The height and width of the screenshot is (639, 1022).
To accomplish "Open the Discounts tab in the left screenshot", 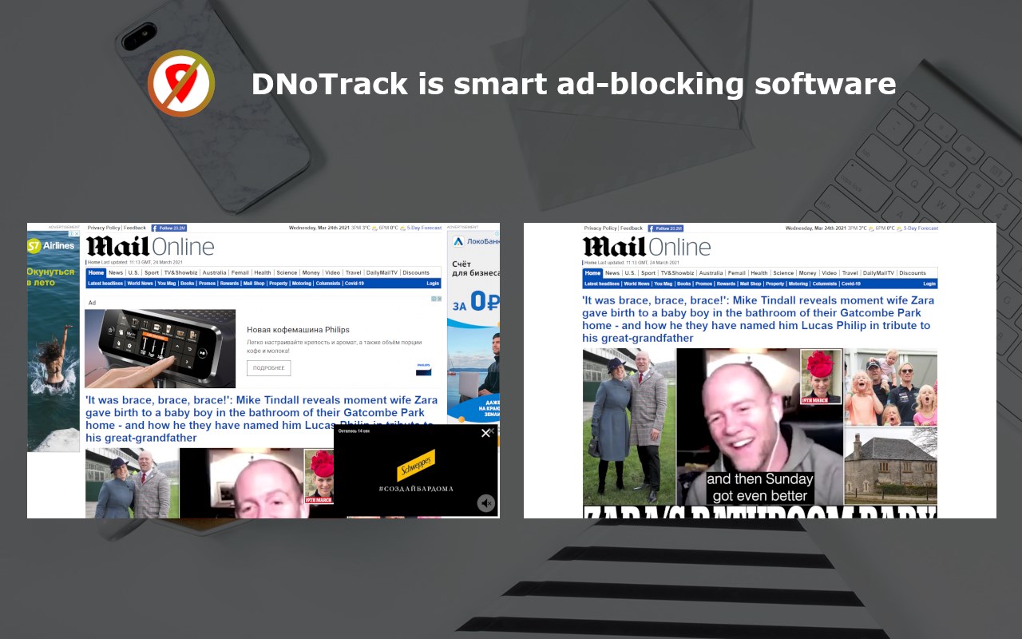I will click(416, 272).
